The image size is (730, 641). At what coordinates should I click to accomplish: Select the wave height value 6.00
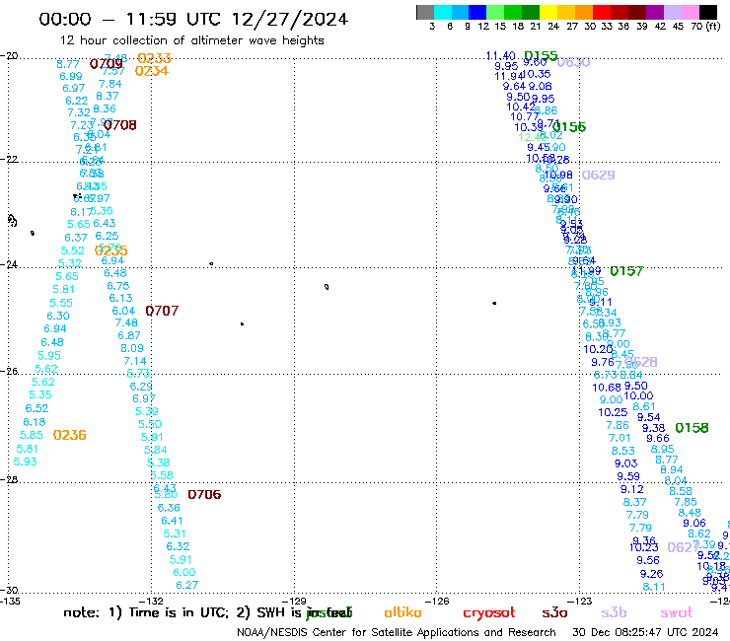coord(184,572)
